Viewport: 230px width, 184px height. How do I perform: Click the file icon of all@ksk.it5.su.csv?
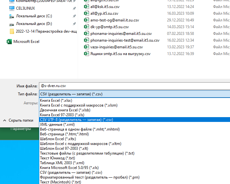(86, 7)
